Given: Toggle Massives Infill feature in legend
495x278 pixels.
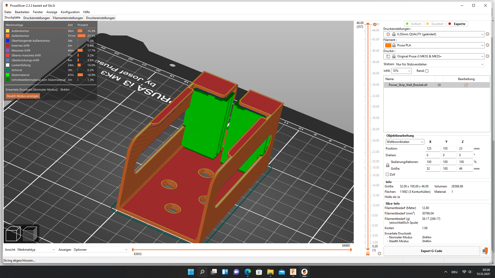Looking at the screenshot, I should [x=21, y=50].
